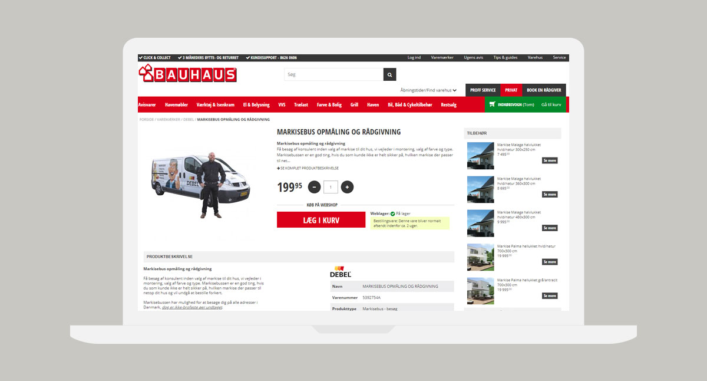Click the Ugens avis link
707x381 pixels.
474,58
